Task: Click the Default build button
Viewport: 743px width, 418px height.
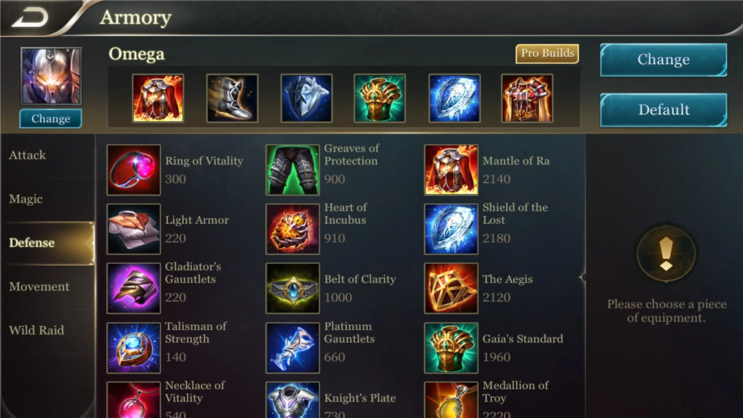Action: [663, 110]
